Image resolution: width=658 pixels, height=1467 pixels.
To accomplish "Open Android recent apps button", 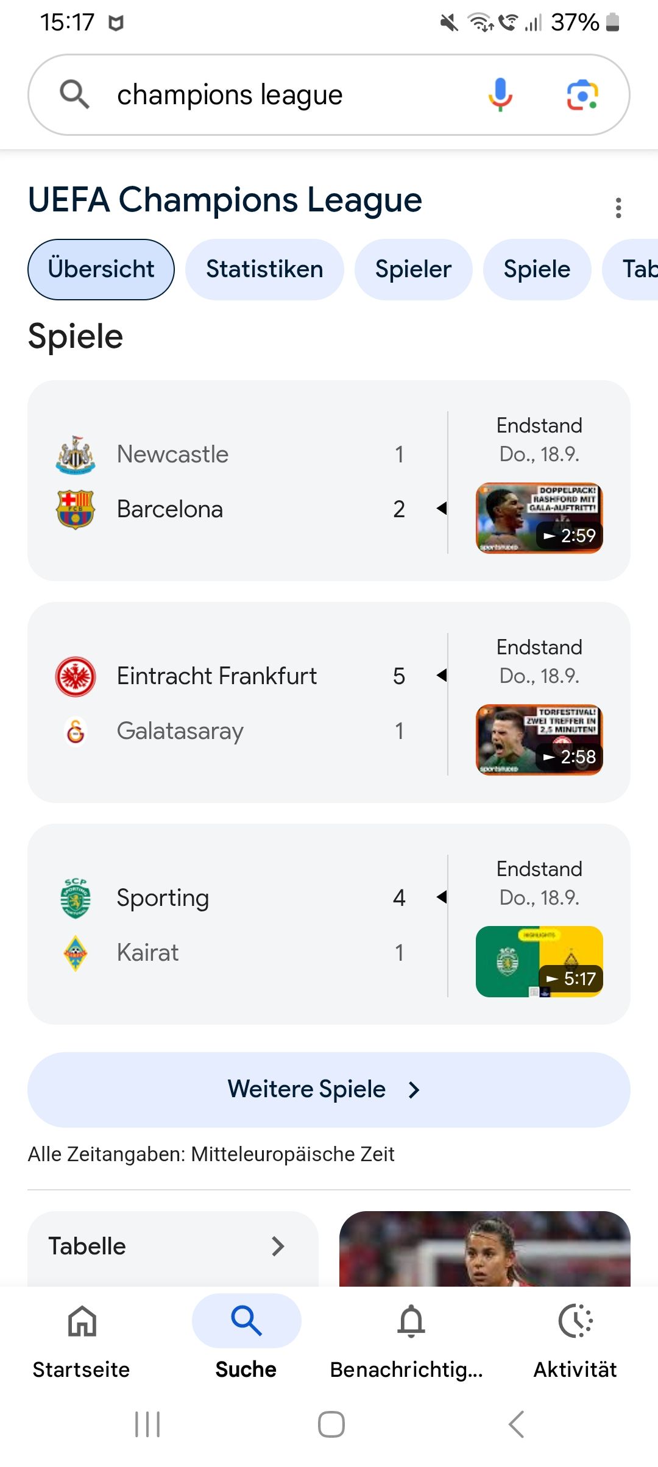I will [147, 1424].
